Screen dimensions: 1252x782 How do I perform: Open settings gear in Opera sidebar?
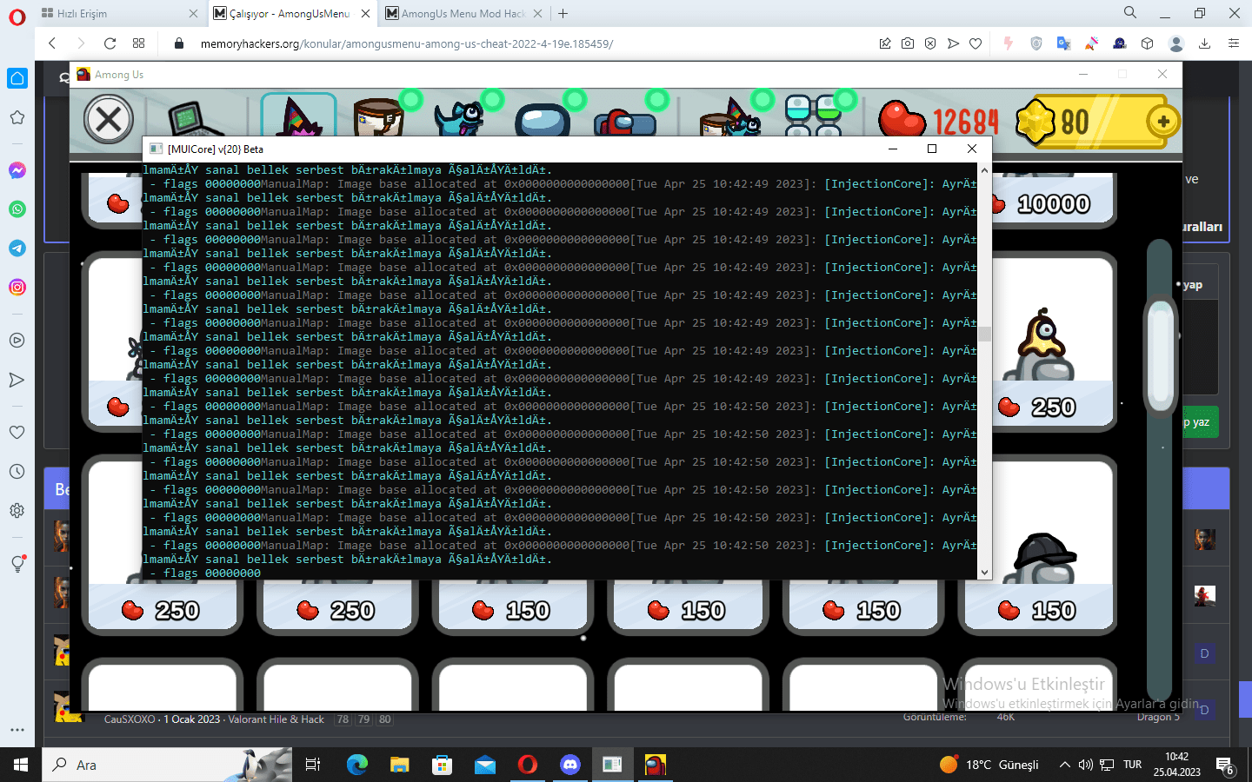click(17, 511)
